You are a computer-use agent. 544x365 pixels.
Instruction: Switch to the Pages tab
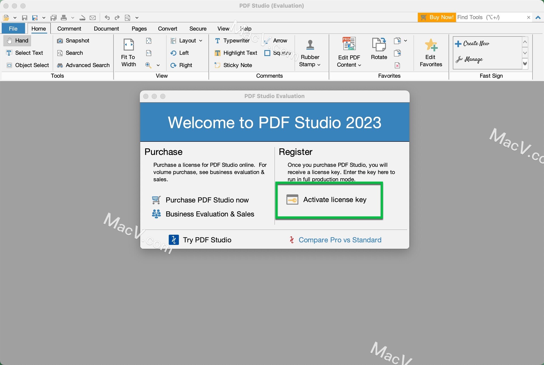point(139,29)
